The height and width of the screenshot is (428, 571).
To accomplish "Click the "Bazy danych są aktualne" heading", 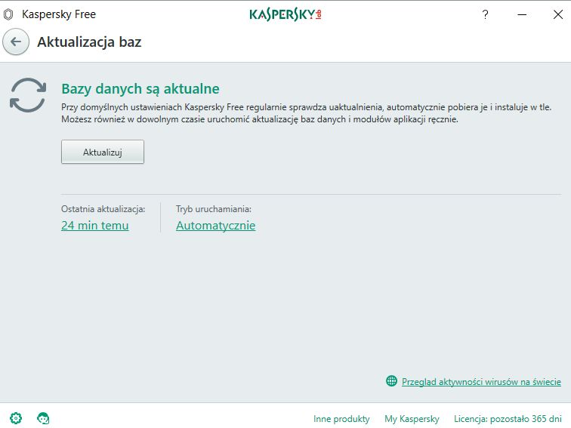I will point(140,89).
